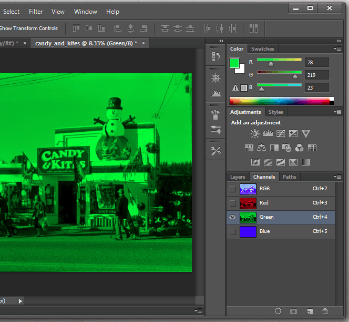This screenshot has height=322, width=349.
Task: Add a Levels adjustment
Action: tap(268, 134)
